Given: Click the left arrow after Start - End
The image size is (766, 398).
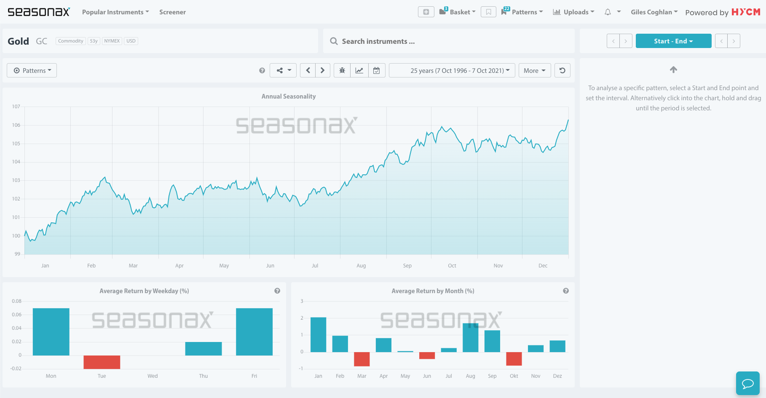Looking at the screenshot, I should click(x=721, y=41).
